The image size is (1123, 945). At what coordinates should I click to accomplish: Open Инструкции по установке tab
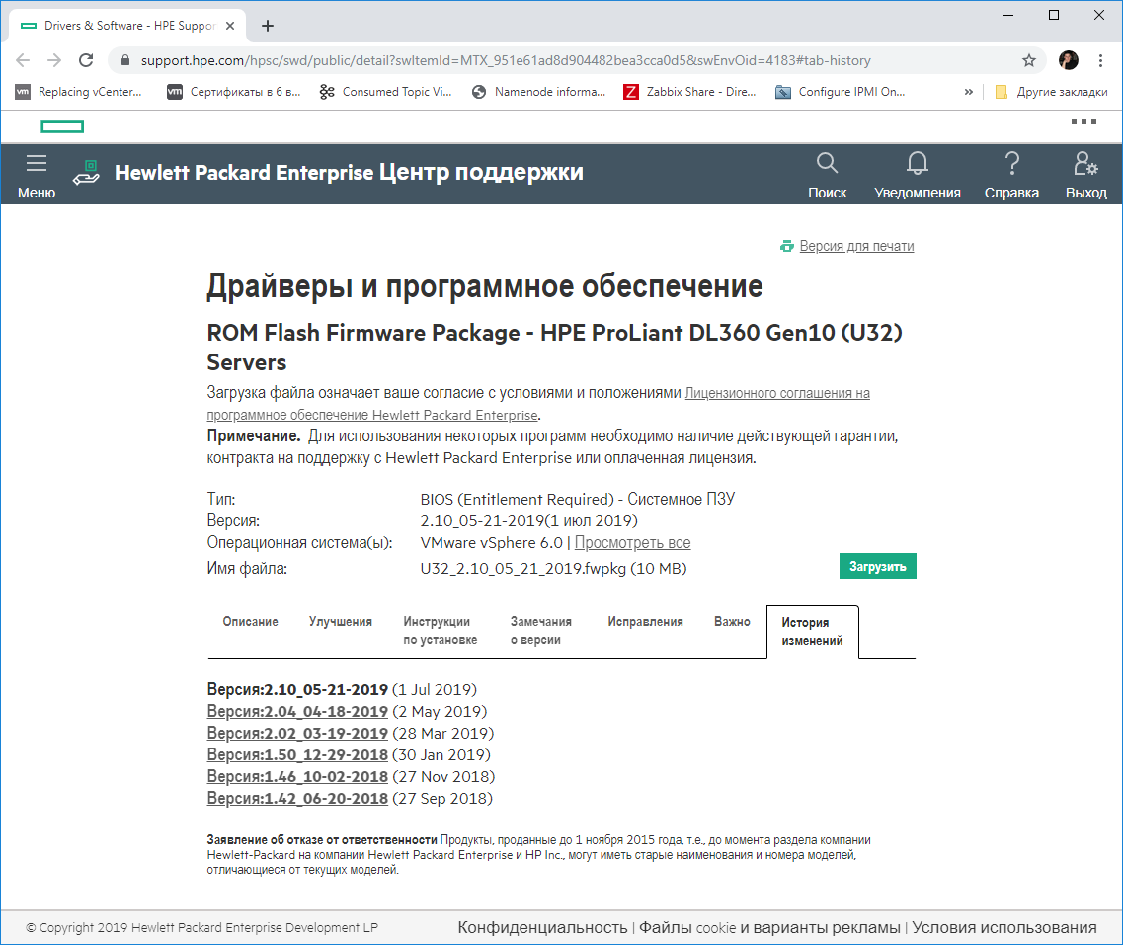[x=440, y=631]
